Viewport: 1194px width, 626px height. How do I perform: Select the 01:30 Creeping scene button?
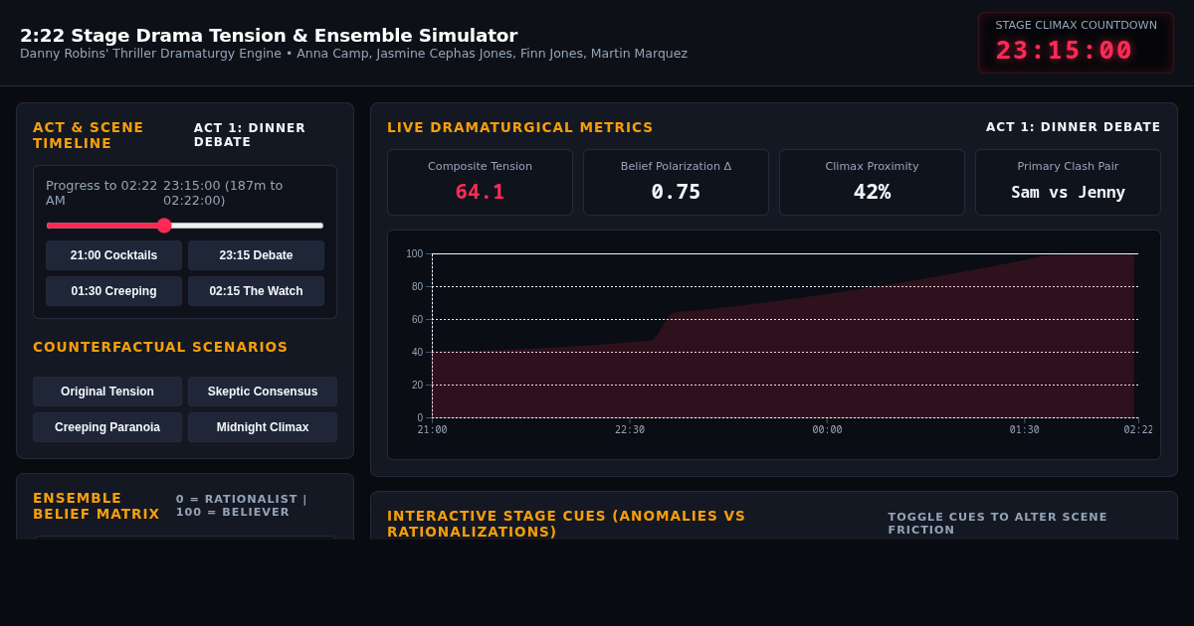(x=113, y=291)
